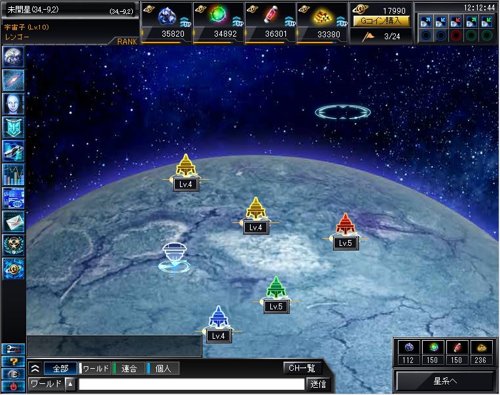Screen dimensions: 500x395
Task: Switch to the 連合 chat tab
Action: [x=129, y=369]
